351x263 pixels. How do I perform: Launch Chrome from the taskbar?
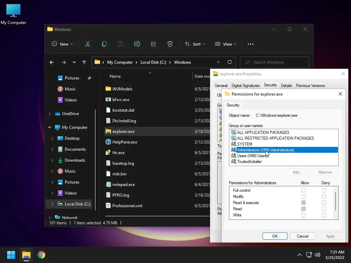(41, 255)
